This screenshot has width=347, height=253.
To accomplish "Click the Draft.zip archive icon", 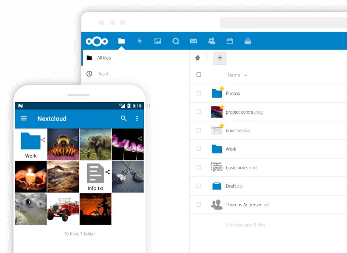I will point(217,186).
